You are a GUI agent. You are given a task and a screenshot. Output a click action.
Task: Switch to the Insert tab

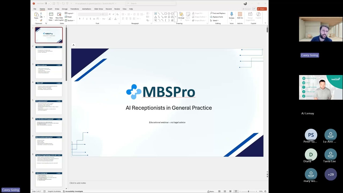coord(50,9)
